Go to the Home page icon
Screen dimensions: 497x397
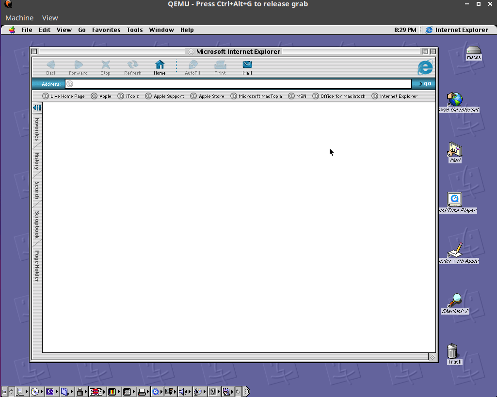tap(160, 68)
